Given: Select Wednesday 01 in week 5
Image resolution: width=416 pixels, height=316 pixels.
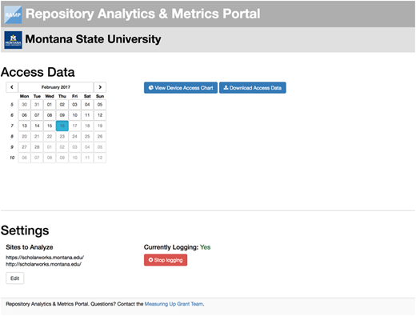Looking at the screenshot, I should (x=50, y=105).
